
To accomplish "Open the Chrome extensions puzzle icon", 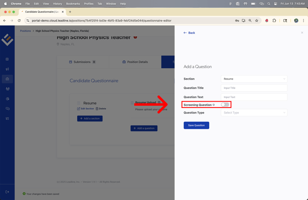I will [274, 20].
